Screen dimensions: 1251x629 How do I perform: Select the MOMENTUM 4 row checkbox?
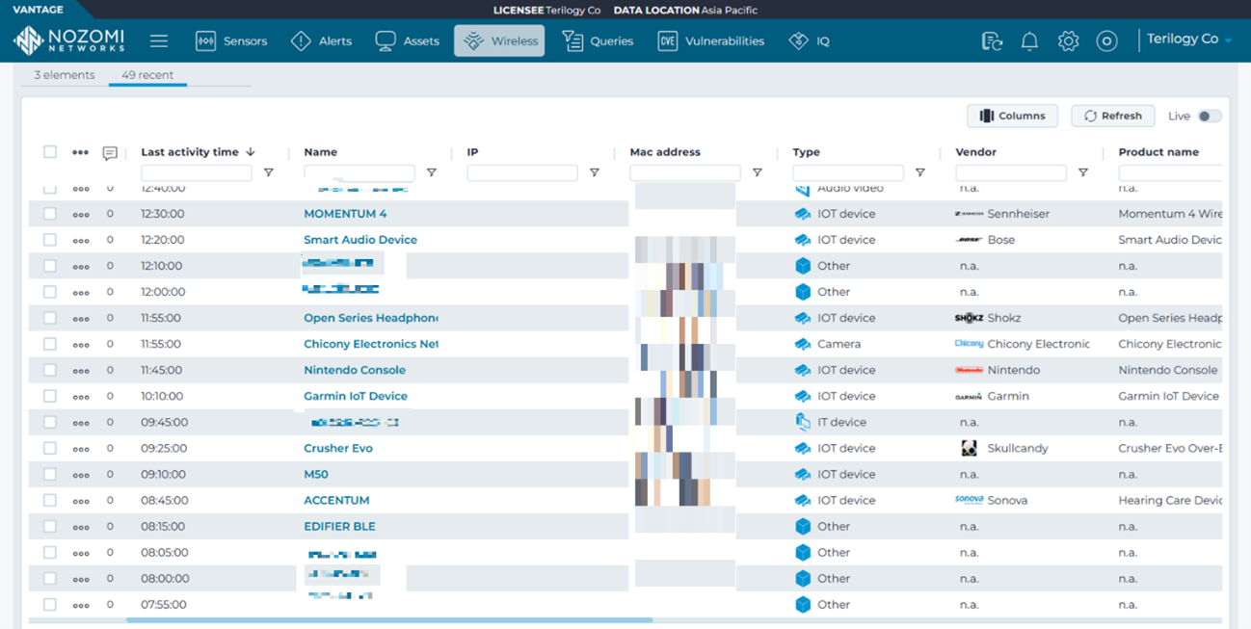tap(50, 214)
